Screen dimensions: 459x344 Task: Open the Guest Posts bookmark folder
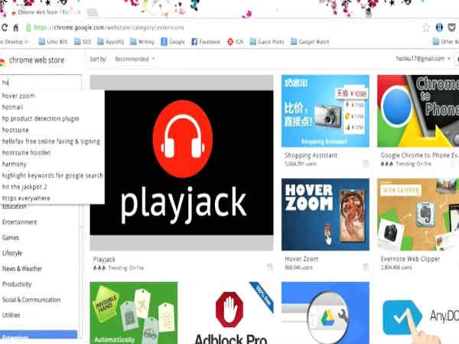coord(267,41)
